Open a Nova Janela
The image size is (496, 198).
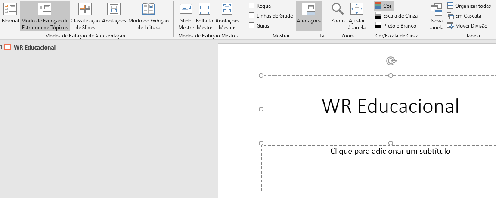point(436,15)
